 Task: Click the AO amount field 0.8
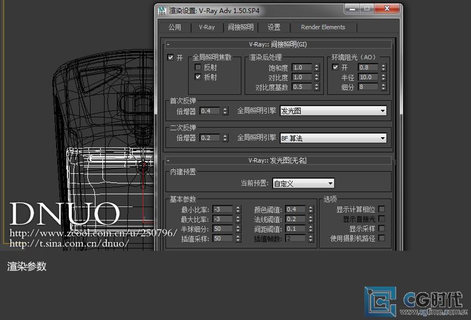(x=368, y=67)
